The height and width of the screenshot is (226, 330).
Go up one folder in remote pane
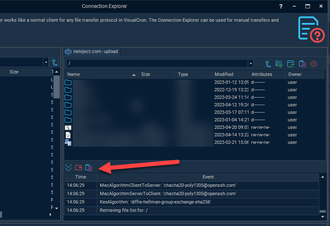(x=268, y=64)
